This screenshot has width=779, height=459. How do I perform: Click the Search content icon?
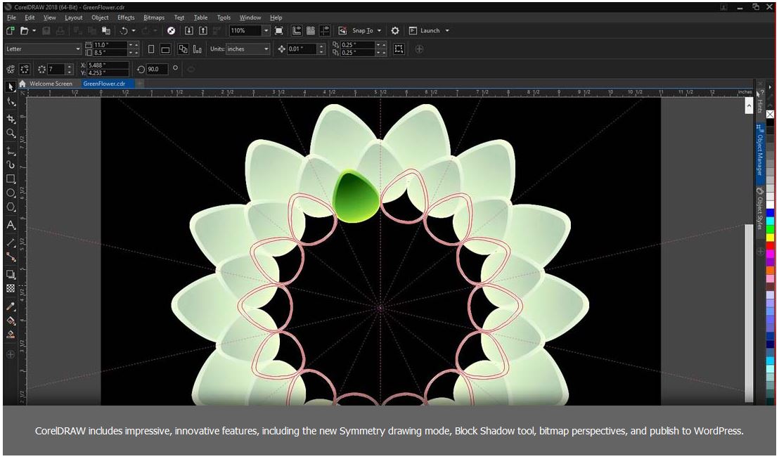pyautogui.click(x=172, y=31)
